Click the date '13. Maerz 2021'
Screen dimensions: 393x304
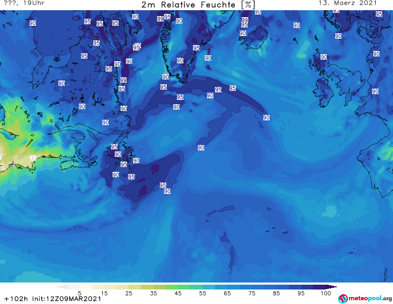(347, 3)
